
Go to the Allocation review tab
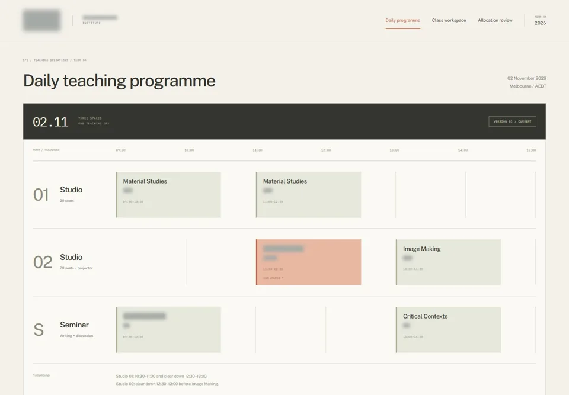click(495, 20)
